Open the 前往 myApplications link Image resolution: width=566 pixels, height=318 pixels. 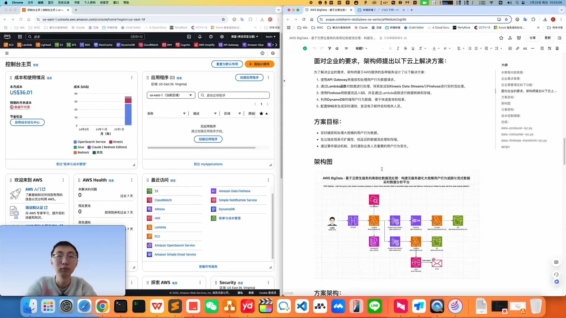(208, 164)
